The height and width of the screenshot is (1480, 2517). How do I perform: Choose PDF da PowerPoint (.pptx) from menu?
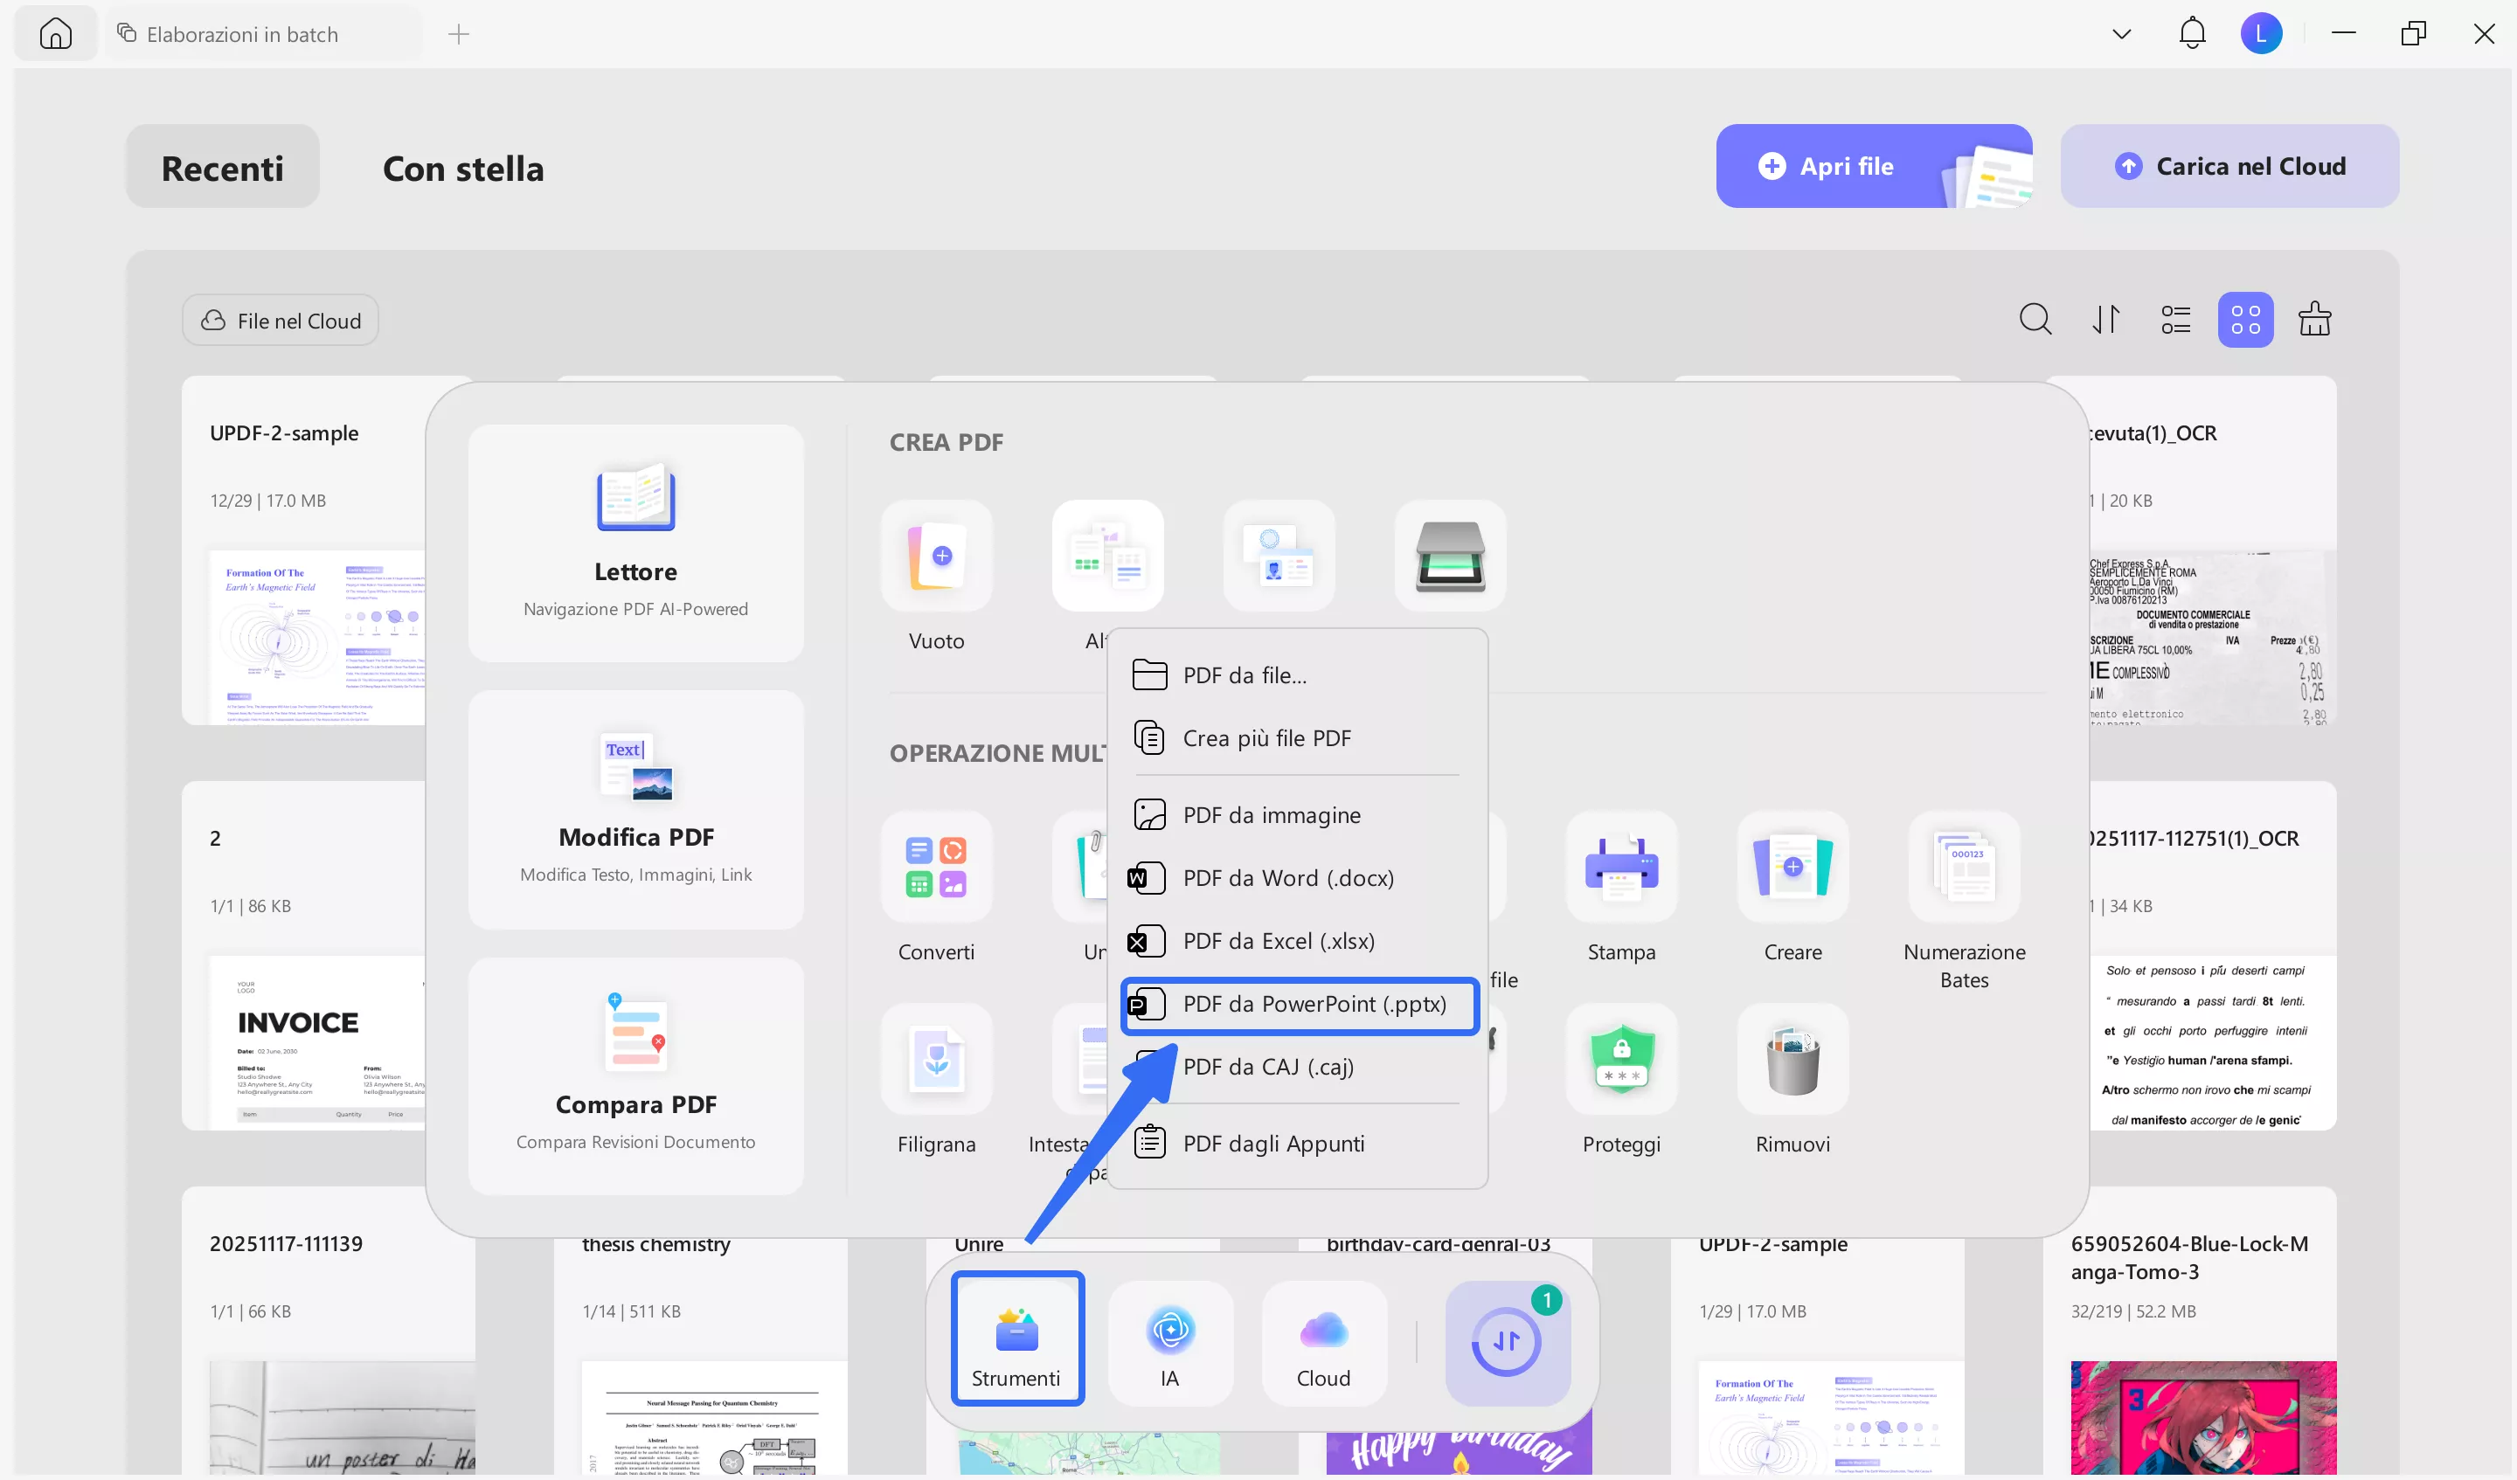coord(1298,1005)
